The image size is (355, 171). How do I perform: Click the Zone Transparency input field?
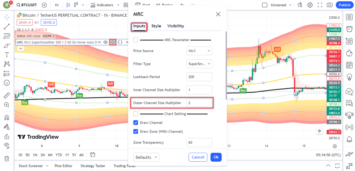[199, 143]
